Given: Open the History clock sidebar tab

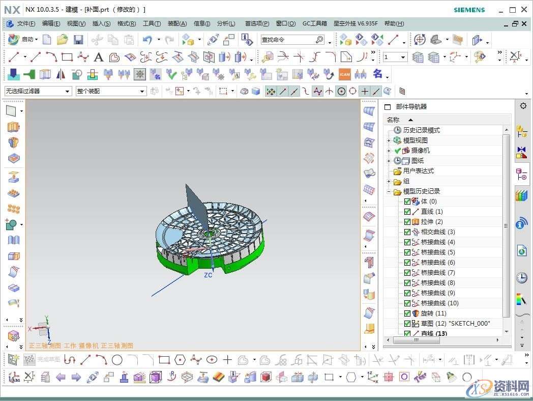Looking at the screenshot, I should (x=521, y=277).
